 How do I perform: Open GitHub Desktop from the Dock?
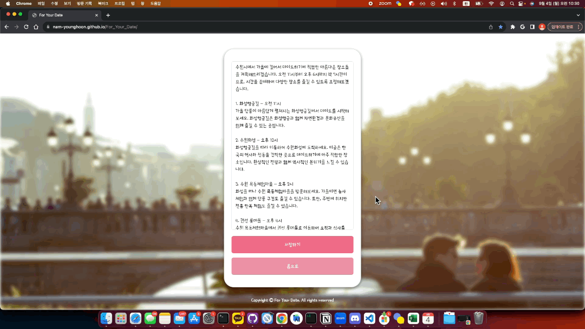[x=252, y=318]
